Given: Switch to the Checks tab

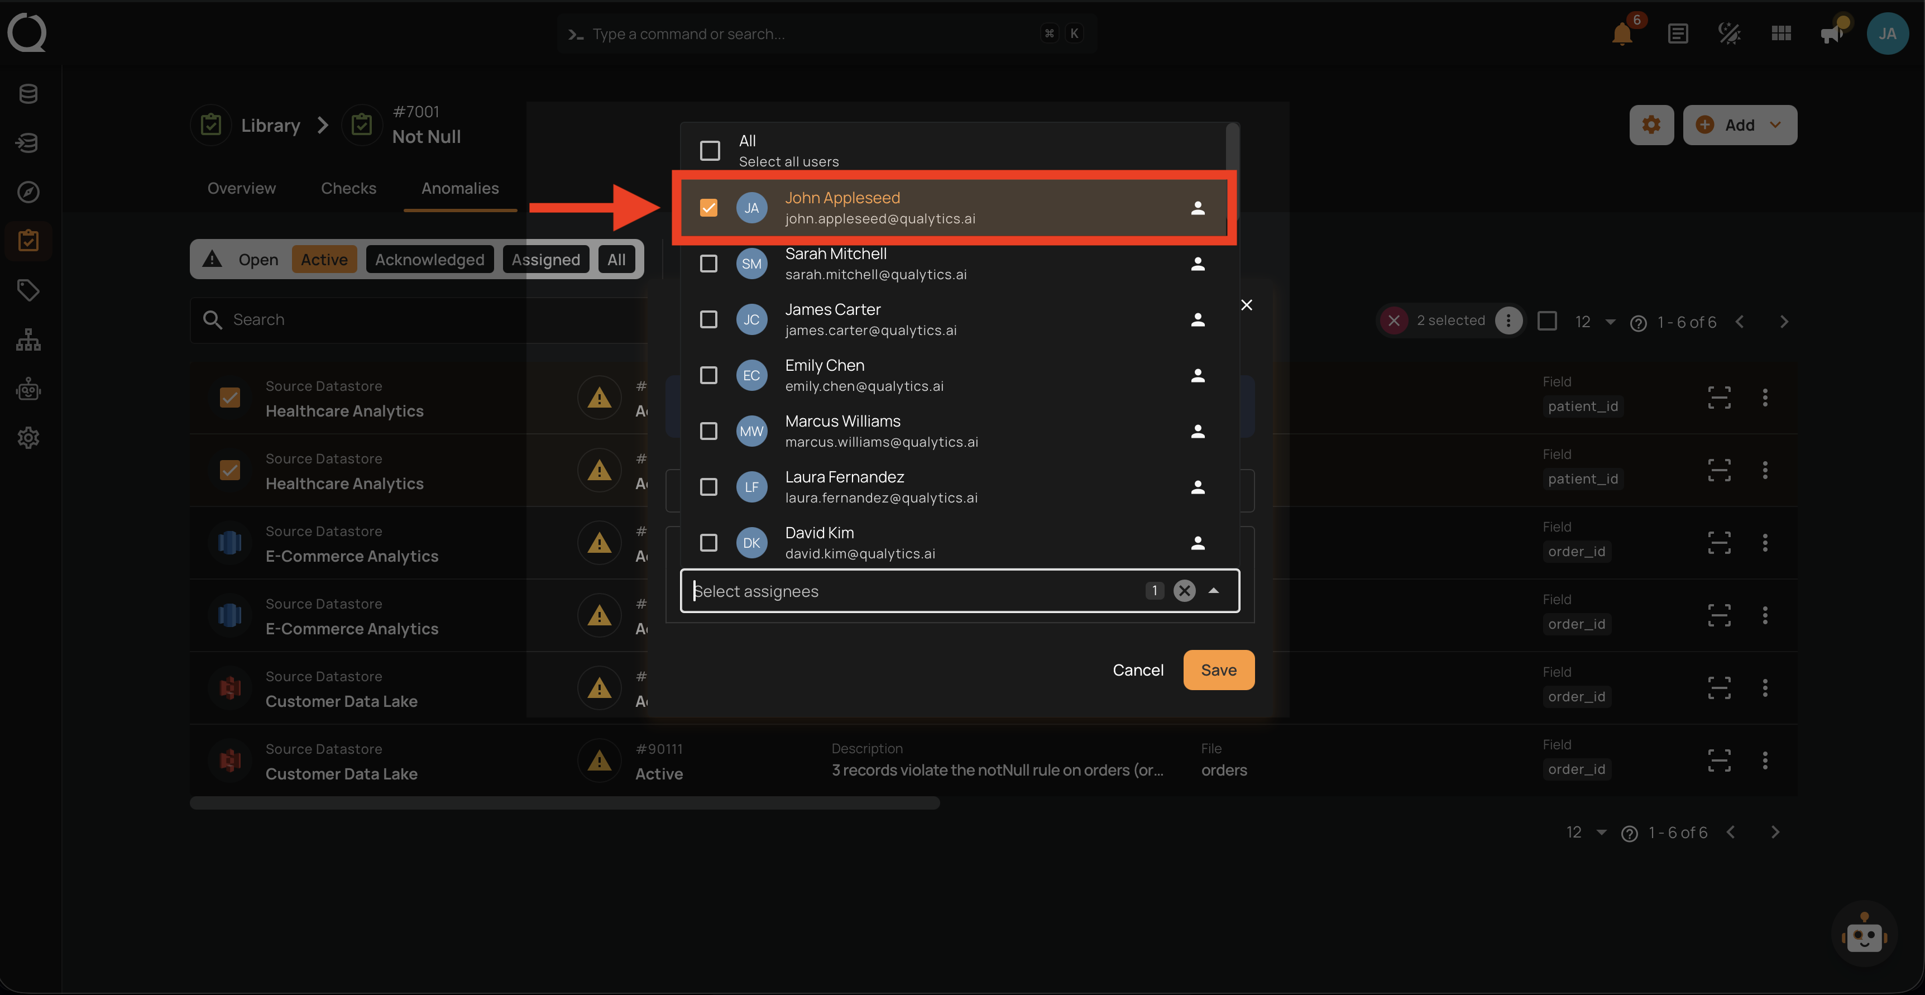Looking at the screenshot, I should (x=348, y=188).
